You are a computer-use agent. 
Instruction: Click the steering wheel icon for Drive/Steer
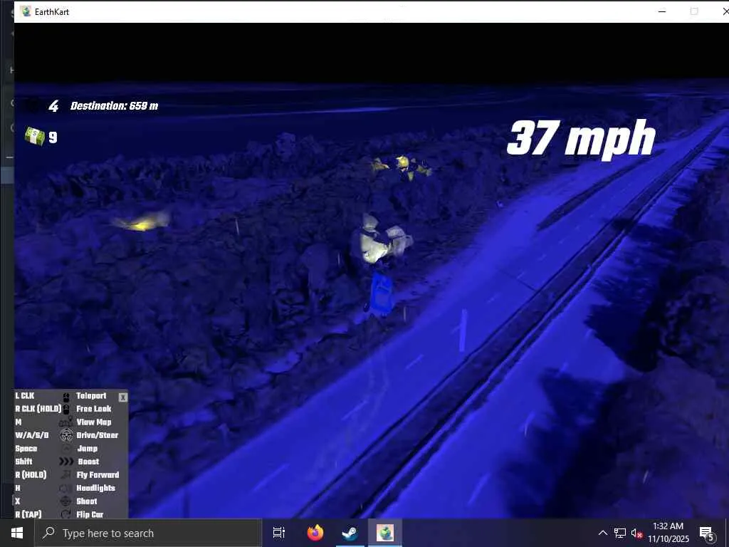tap(66, 435)
